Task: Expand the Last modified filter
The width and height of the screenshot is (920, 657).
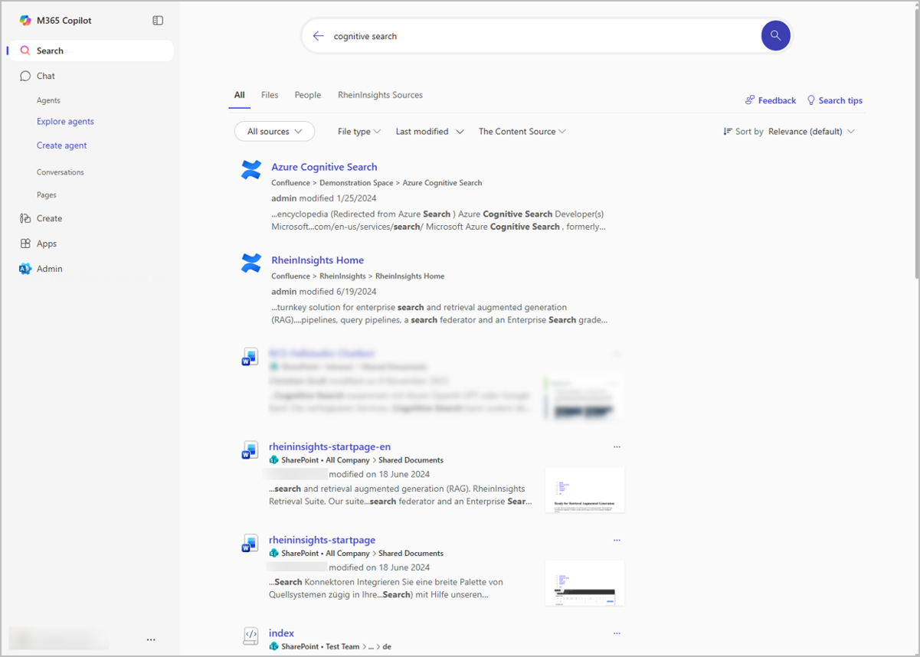Action: 429,132
